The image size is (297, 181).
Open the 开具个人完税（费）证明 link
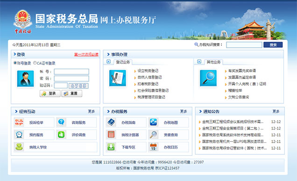(247, 84)
